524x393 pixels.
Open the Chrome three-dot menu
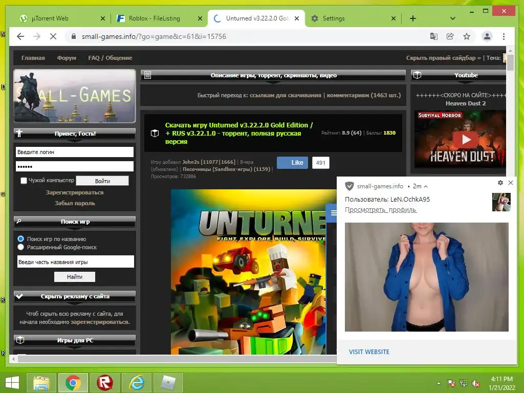pos(504,36)
